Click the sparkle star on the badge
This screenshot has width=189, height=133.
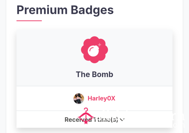click(100, 45)
